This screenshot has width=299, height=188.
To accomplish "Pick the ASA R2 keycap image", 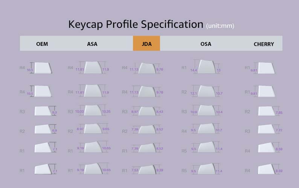I will [93, 129].
